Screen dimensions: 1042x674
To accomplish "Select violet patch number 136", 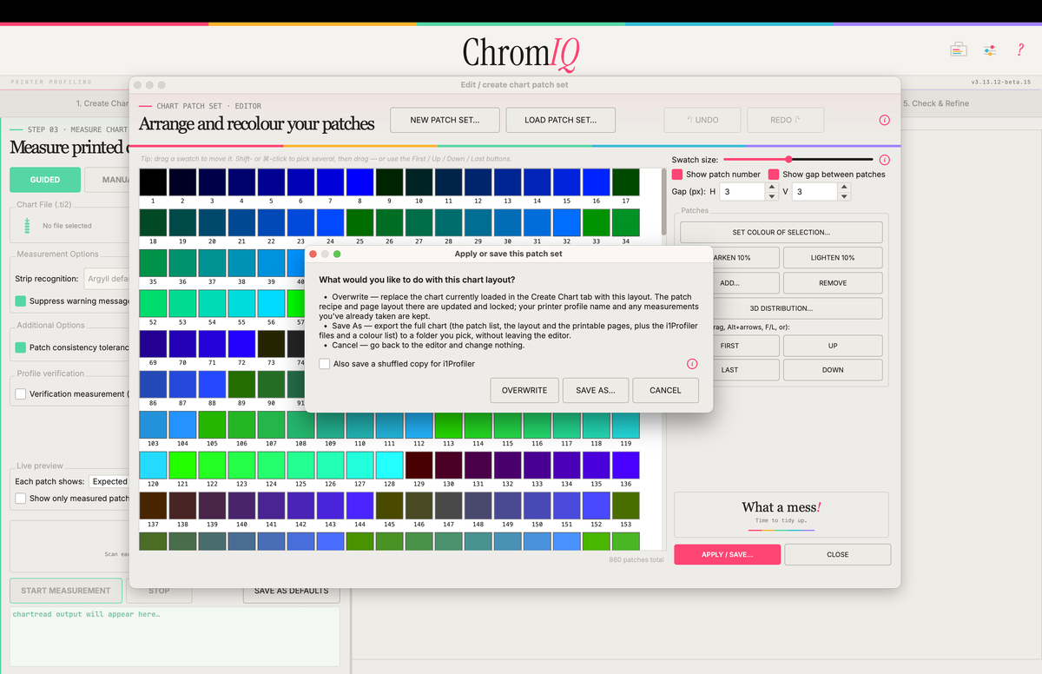I will (625, 466).
